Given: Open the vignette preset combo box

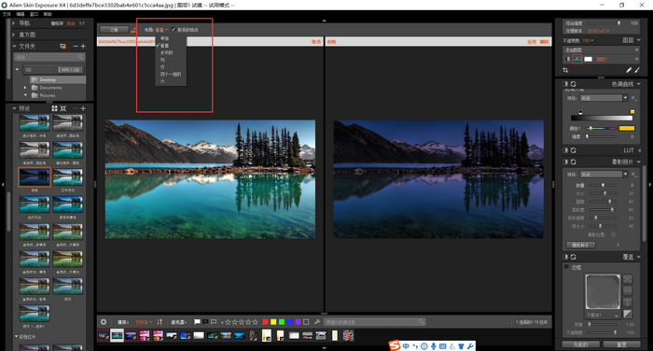Looking at the screenshot, I should pos(604,175).
